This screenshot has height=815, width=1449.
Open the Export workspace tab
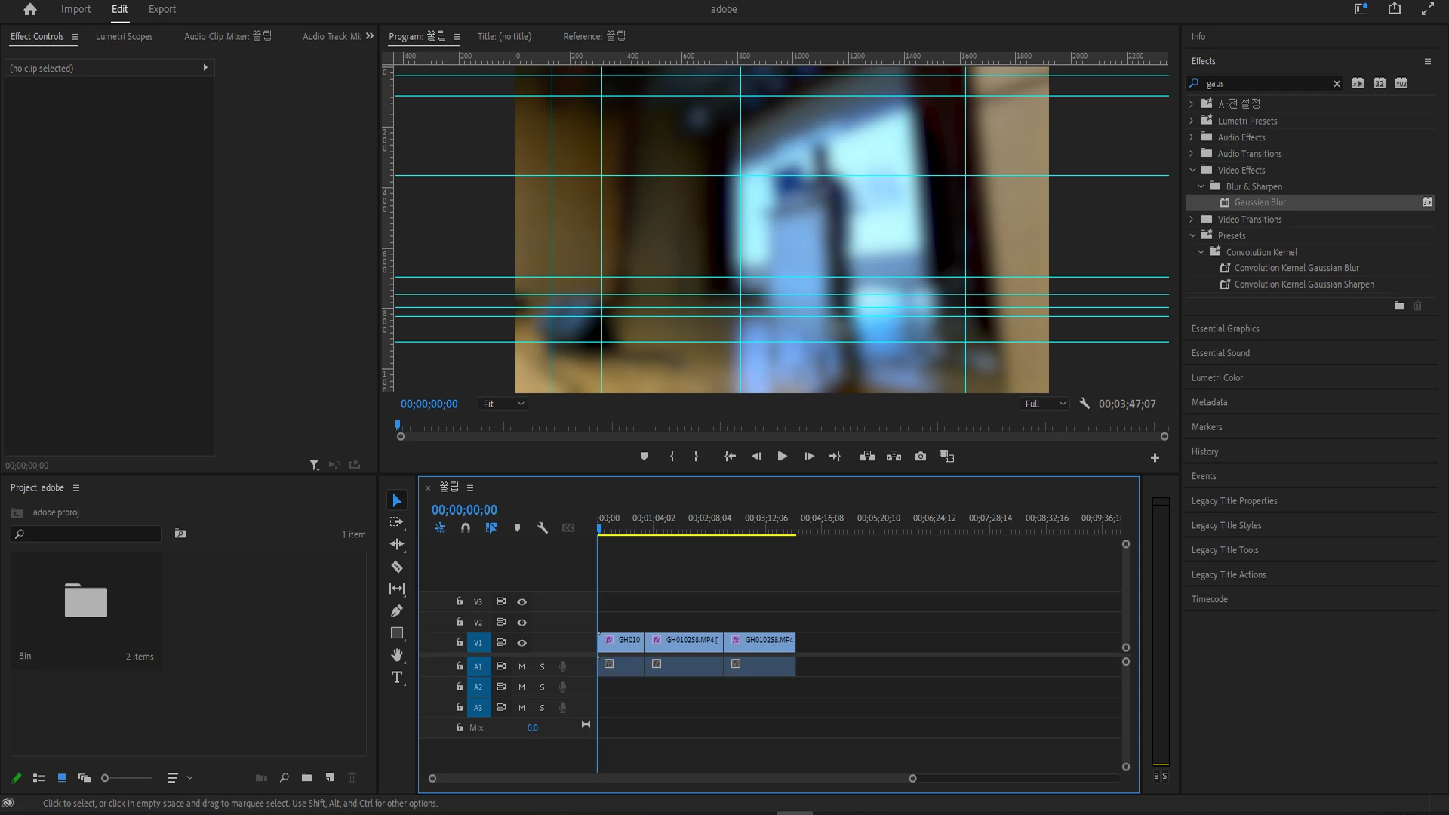pos(162,9)
